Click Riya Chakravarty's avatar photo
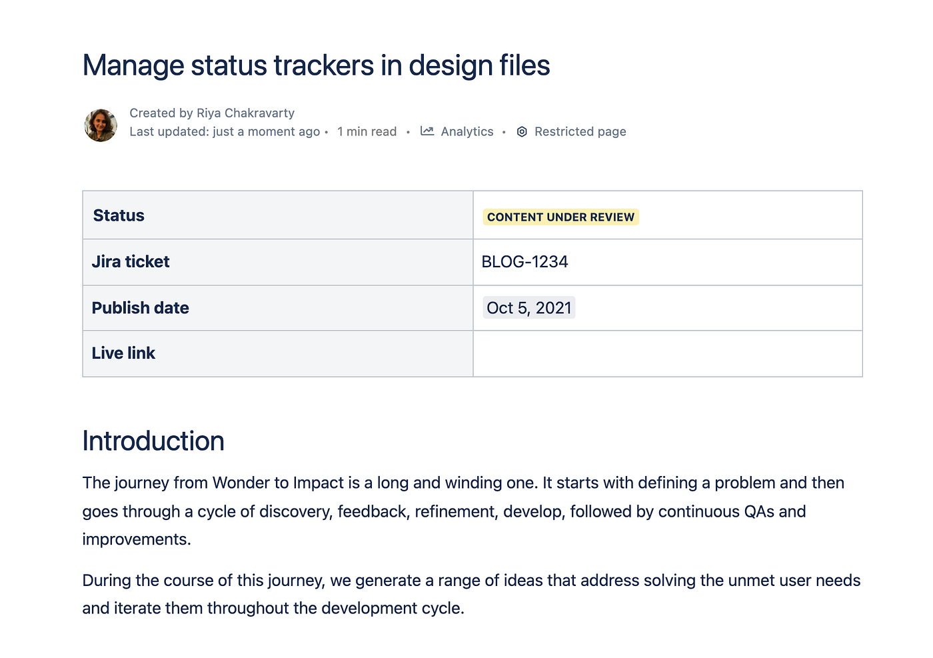933x658 pixels. (x=101, y=125)
